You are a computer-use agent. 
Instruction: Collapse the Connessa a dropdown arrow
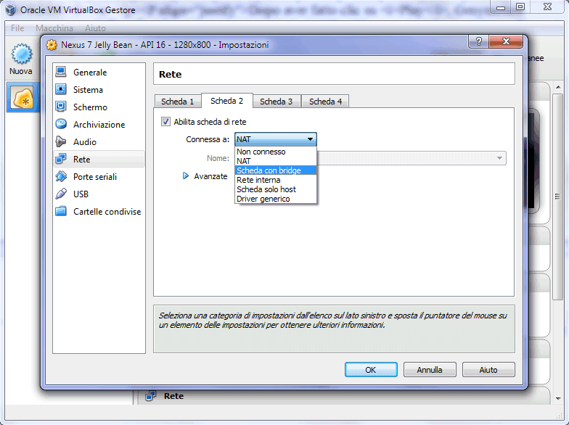coord(310,139)
